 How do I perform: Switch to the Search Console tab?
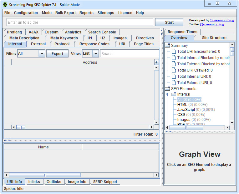(x=102, y=32)
